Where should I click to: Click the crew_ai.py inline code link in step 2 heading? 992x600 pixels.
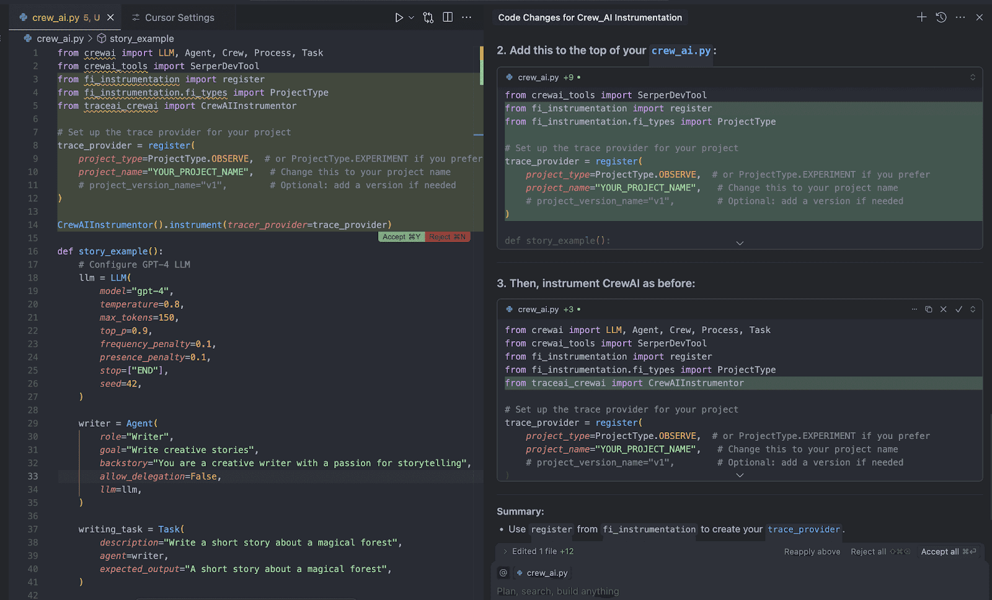pos(681,51)
